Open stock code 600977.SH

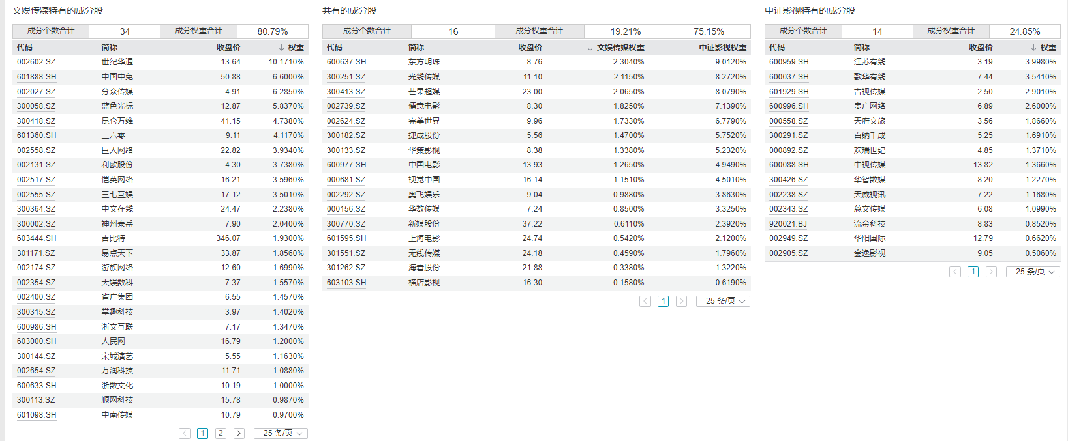click(x=346, y=165)
